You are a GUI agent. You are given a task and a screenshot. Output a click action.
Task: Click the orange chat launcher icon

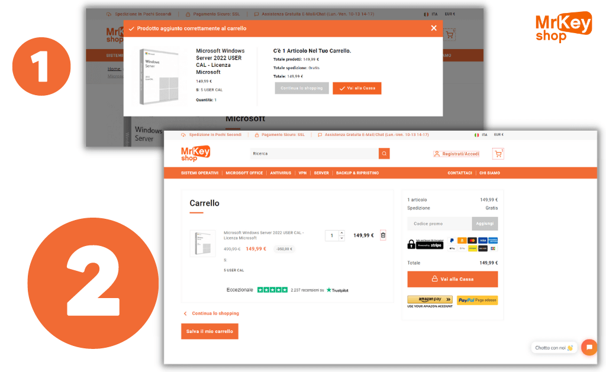[x=589, y=347]
